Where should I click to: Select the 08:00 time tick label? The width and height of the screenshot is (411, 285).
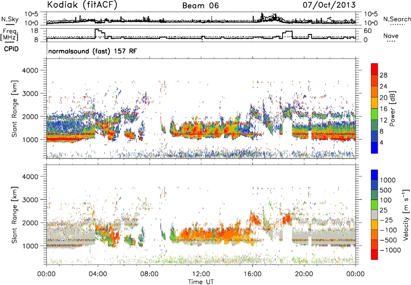pyautogui.click(x=150, y=274)
